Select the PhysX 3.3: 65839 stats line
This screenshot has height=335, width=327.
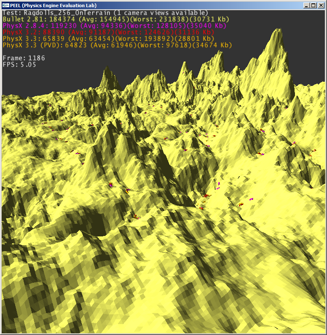pyautogui.click(x=108, y=39)
